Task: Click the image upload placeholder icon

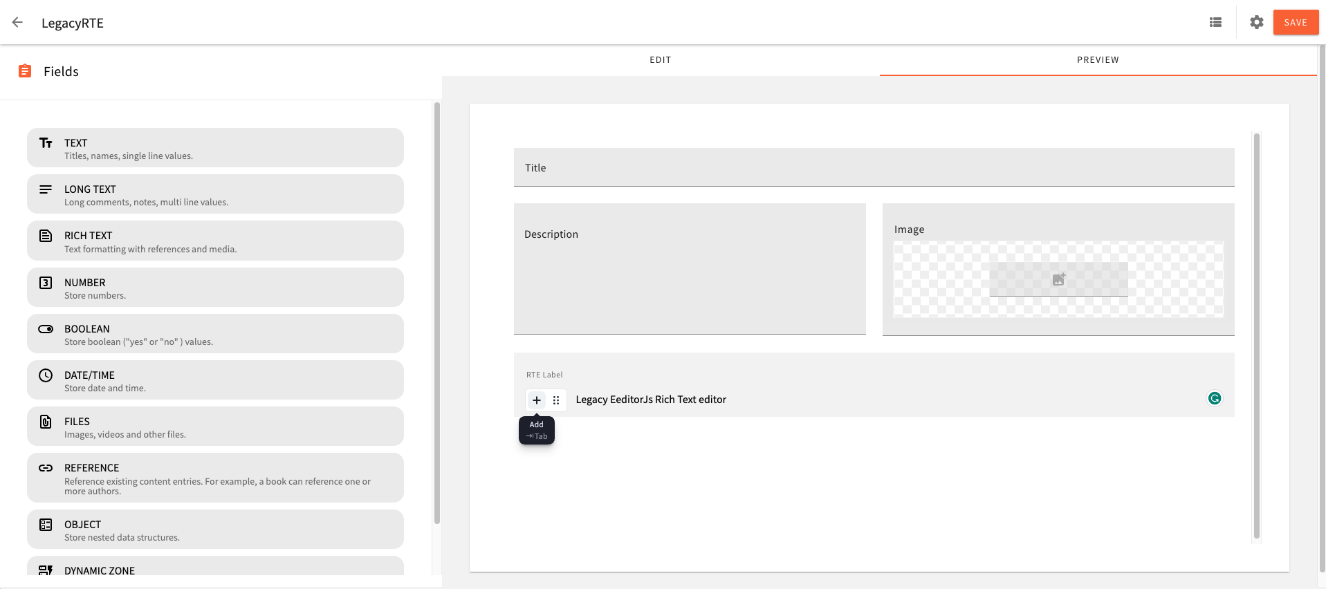Action: click(x=1058, y=279)
